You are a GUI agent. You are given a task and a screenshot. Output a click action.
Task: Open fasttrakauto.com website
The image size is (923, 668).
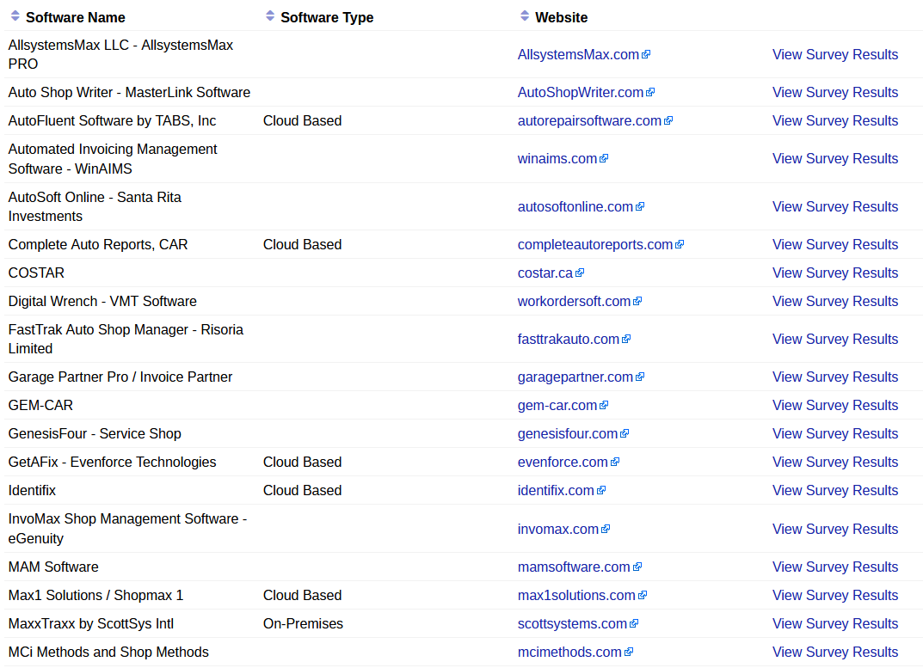(568, 339)
